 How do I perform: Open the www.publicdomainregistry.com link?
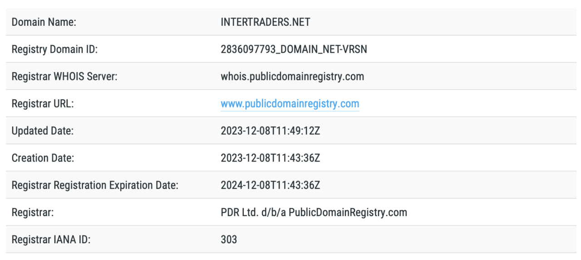(290, 104)
